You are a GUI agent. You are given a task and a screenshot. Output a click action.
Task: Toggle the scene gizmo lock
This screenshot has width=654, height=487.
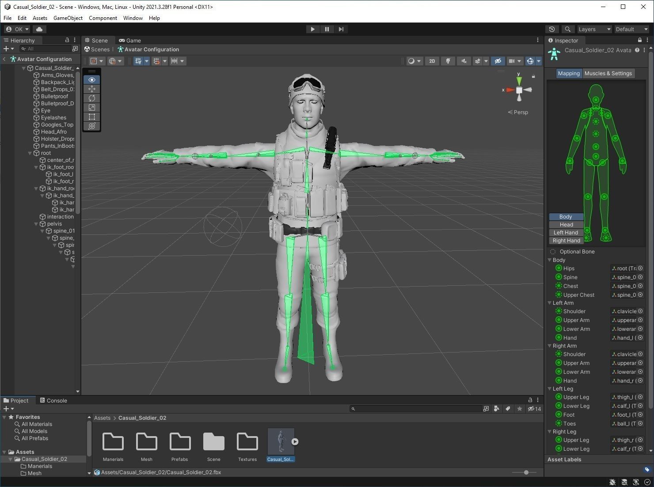(533, 77)
